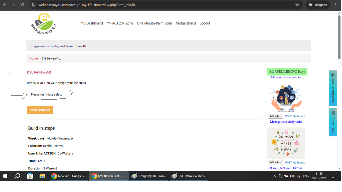This screenshot has height=192, width=342.
Task: Reload the page with browser refresh icon
Action: 23,5
